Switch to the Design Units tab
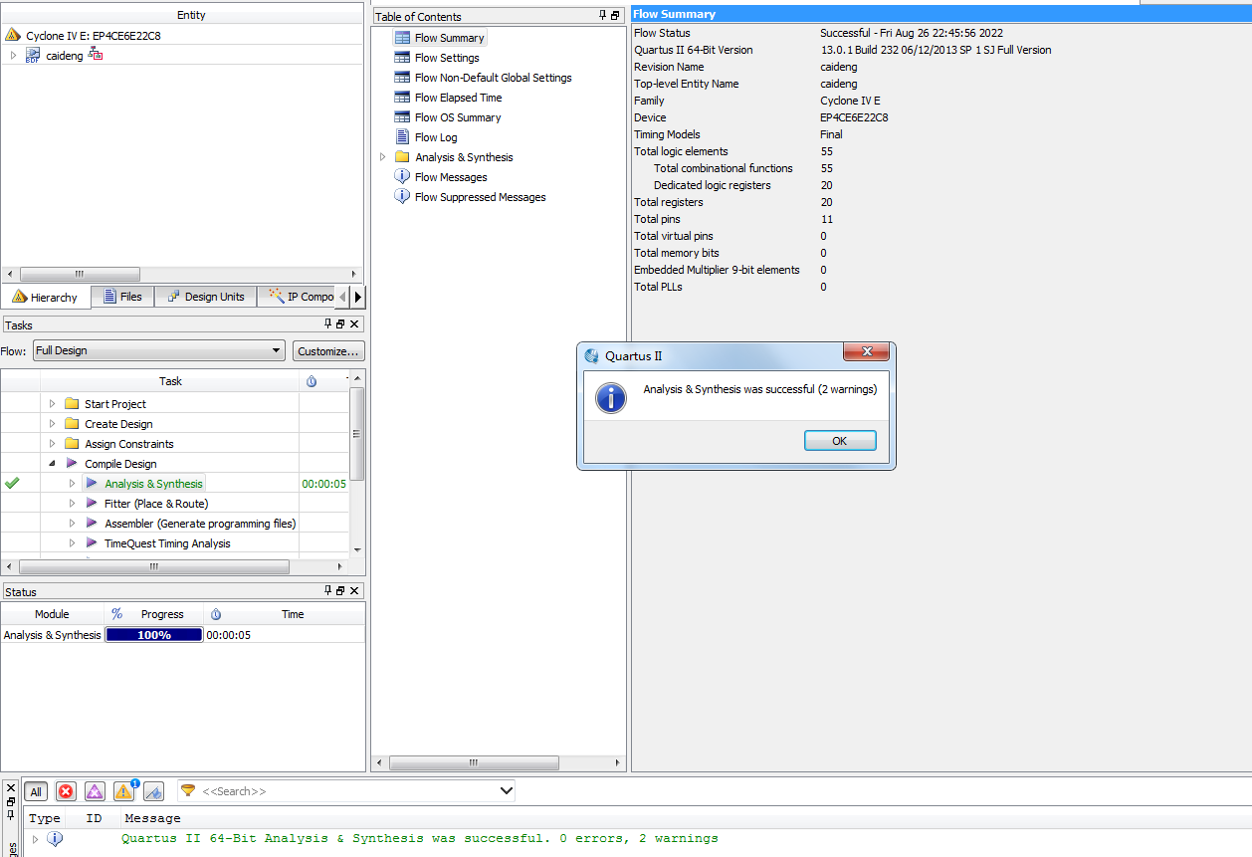This screenshot has width=1252, height=857. [x=206, y=297]
